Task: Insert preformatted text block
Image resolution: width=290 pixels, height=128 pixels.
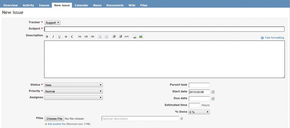Action: [127, 37]
